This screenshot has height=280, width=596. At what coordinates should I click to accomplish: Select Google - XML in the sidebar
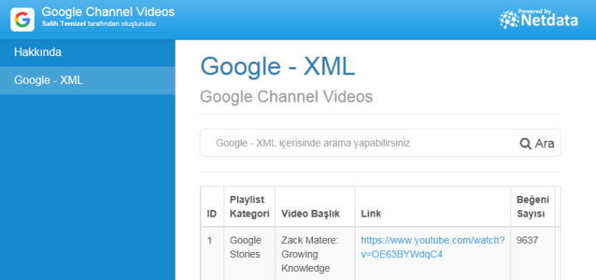[88, 80]
